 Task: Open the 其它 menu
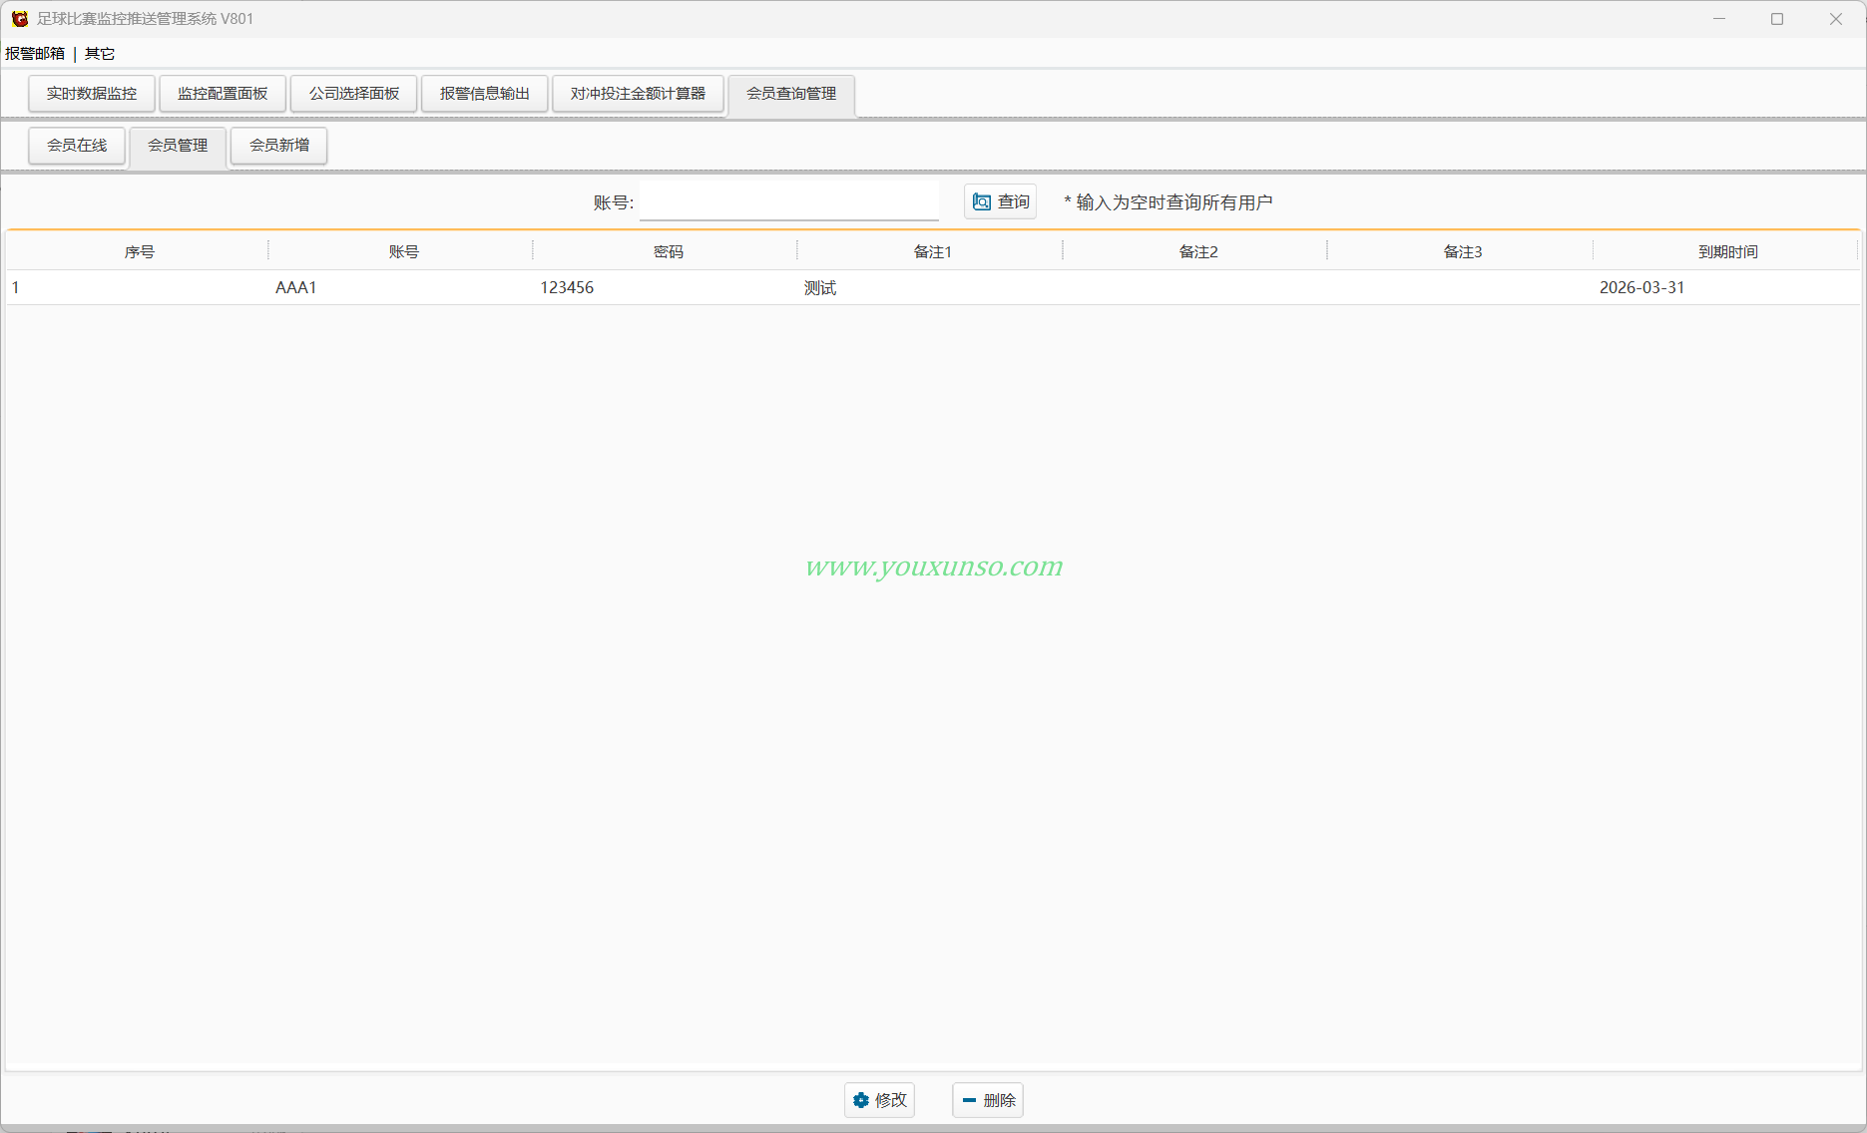point(100,54)
